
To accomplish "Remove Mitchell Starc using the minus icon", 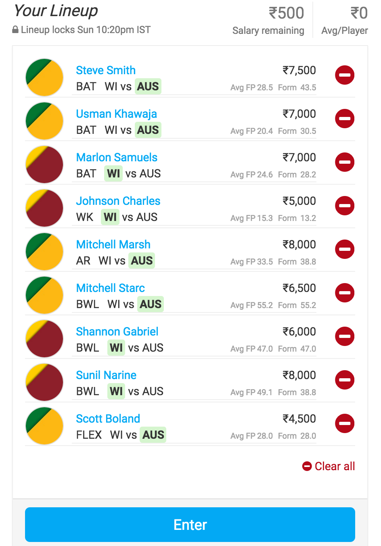I will (345, 293).
